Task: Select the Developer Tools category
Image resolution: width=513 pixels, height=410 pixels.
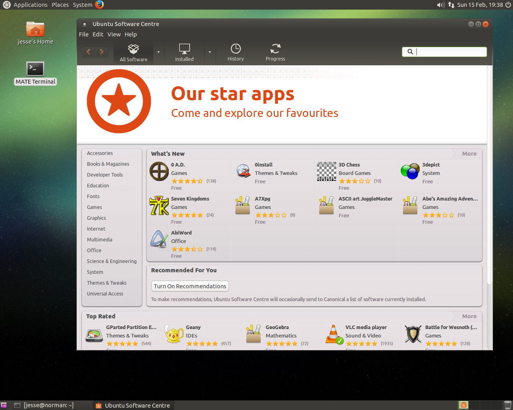Action: [x=105, y=175]
